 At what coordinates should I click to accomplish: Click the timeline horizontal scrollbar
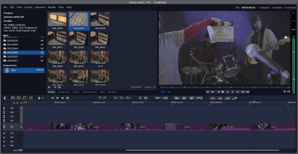pyautogui.click(x=203, y=150)
